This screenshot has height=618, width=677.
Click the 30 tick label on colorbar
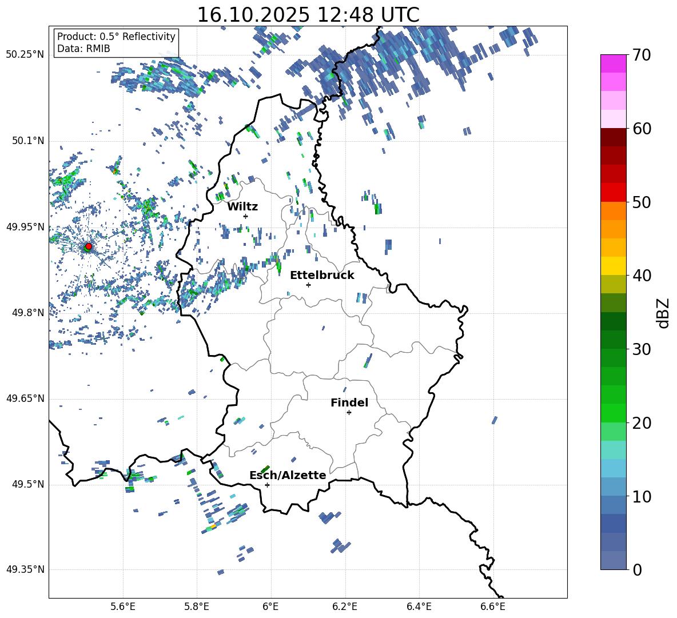(x=642, y=349)
